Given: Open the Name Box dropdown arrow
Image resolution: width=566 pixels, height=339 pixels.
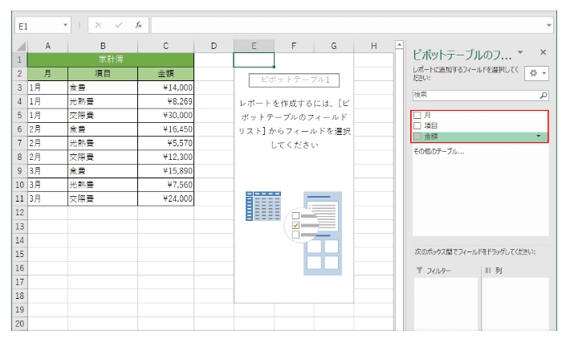Looking at the screenshot, I should (x=66, y=25).
